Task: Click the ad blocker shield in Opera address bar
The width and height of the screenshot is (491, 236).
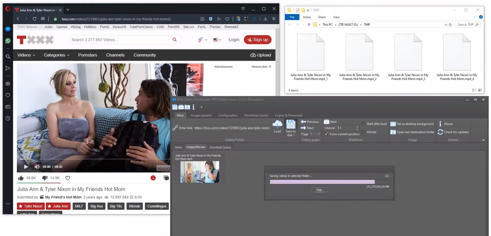Action: click(x=211, y=19)
